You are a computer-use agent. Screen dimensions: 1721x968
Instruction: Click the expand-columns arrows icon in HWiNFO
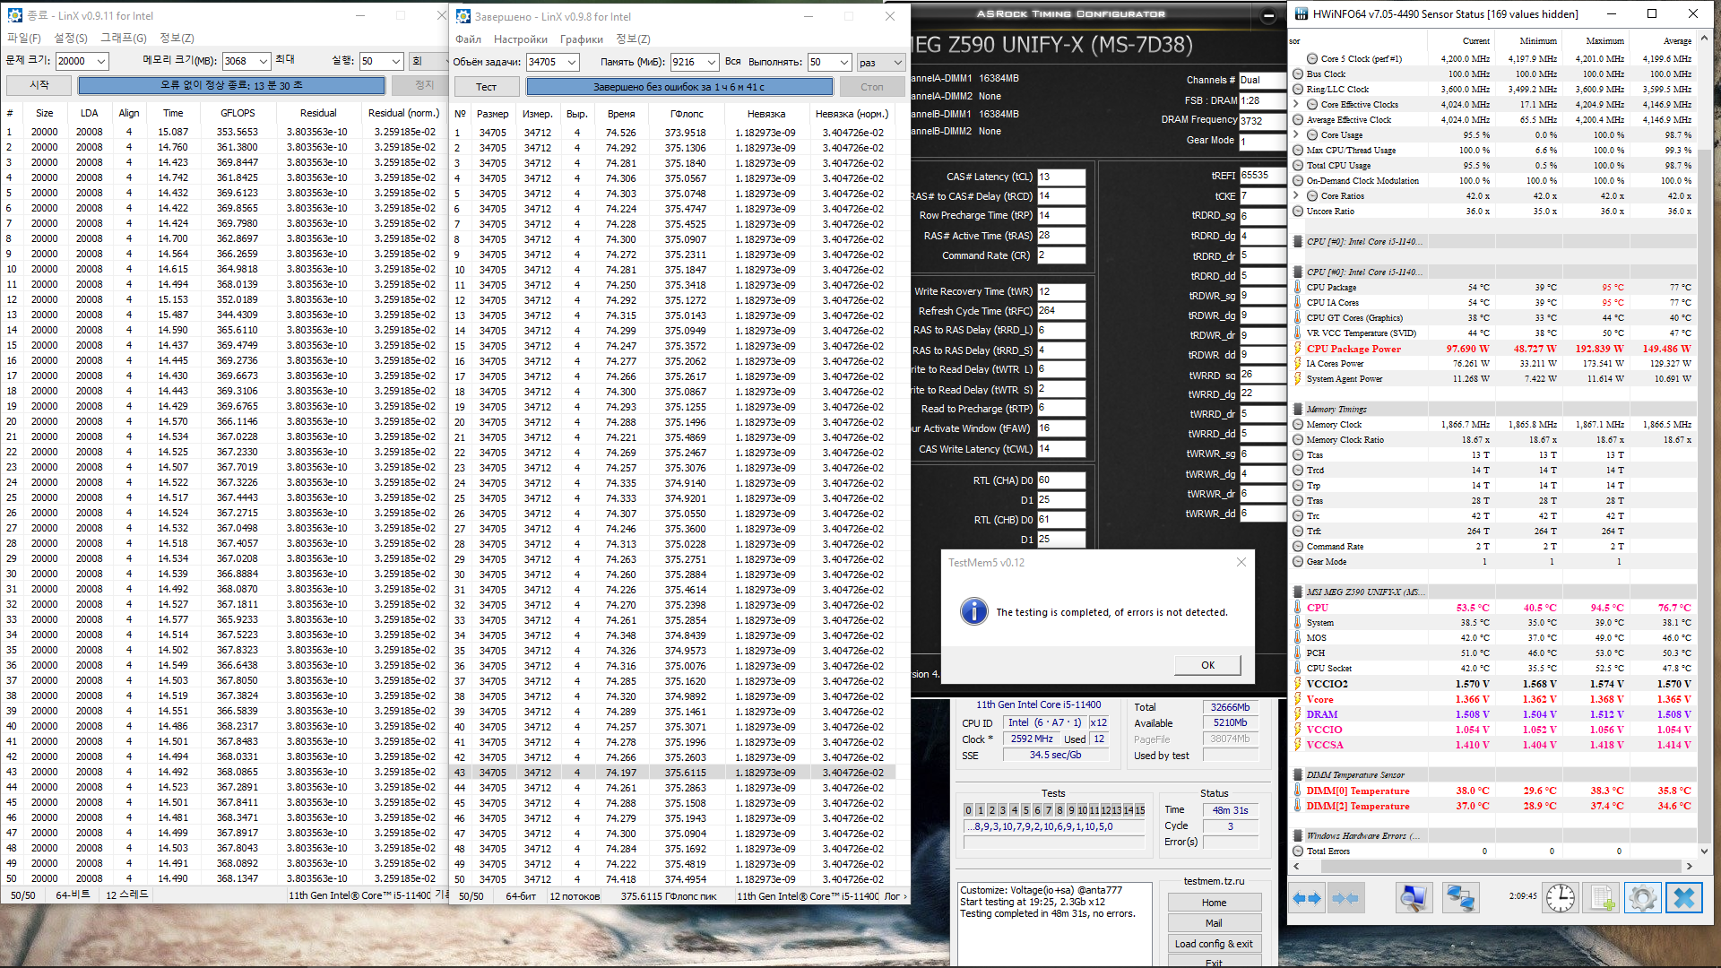[x=1308, y=898]
